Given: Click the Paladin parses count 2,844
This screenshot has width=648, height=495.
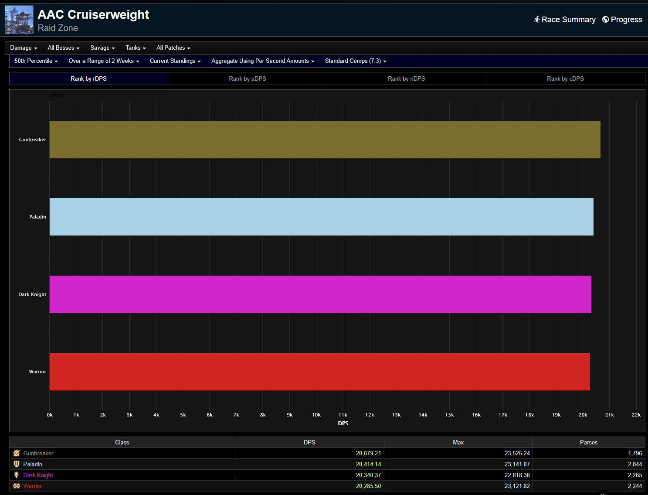Looking at the screenshot, I should (x=635, y=464).
